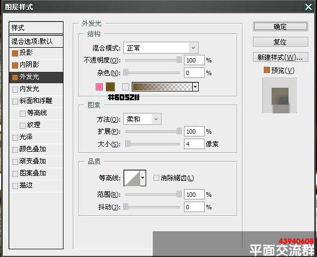The width and height of the screenshot is (317, 257).
Task: Uncheck the 内阴影 inner shadow checkbox
Action: (x=15, y=65)
